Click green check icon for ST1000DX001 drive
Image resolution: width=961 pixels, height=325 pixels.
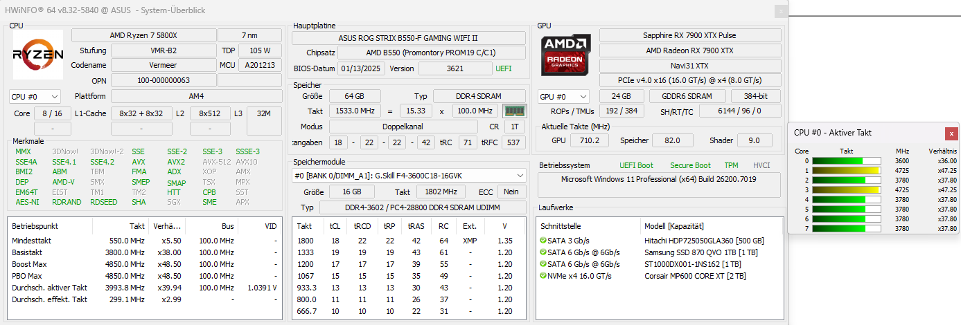(543, 264)
